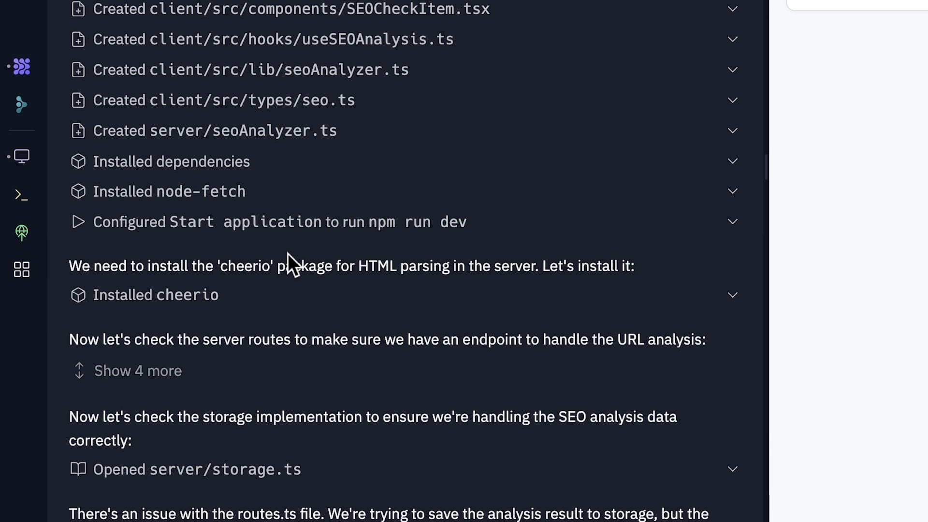The height and width of the screenshot is (522, 928).
Task: Open the purple Agent icon in sidebar
Action: (x=22, y=66)
